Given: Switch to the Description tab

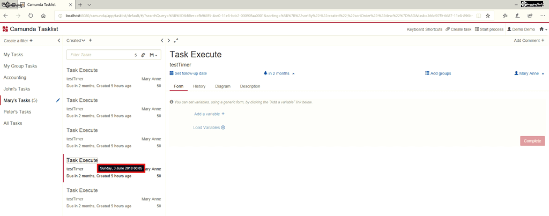Looking at the screenshot, I should point(250,86).
